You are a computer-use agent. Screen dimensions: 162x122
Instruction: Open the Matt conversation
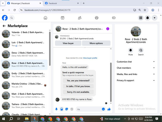click(x=24, y=95)
